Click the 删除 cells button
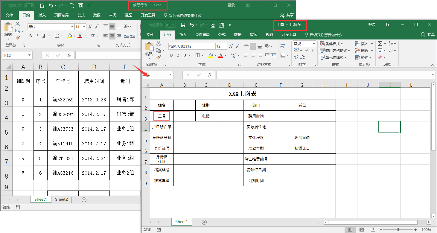Image resolution: width=437 pixels, height=233 pixels. click(364, 51)
